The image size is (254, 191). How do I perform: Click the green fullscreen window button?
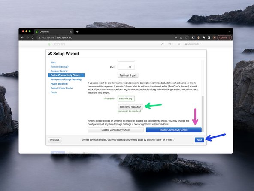click(30, 31)
